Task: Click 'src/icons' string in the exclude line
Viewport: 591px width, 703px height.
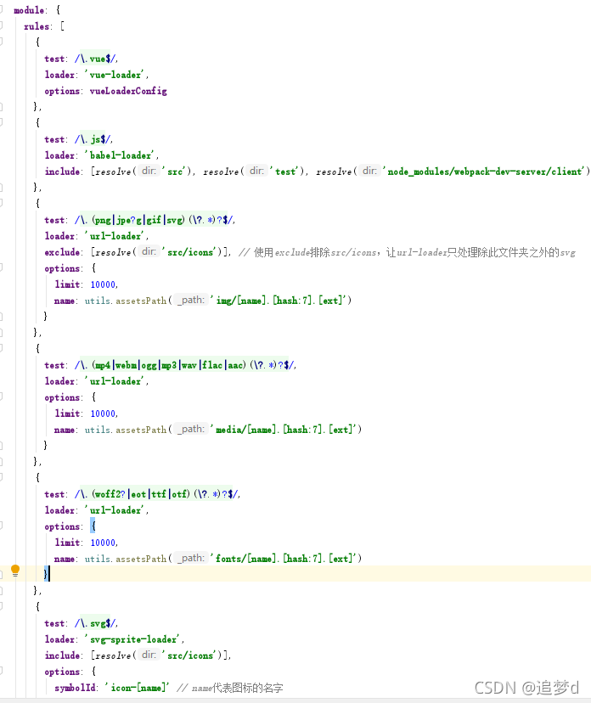Action: [x=191, y=252]
